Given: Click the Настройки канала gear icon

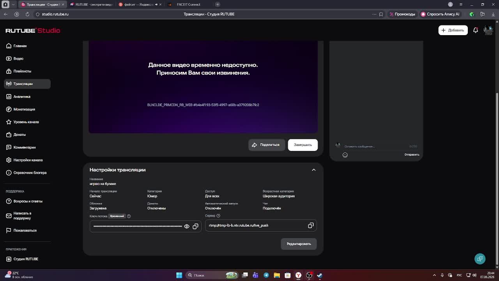Looking at the screenshot, I should pyautogui.click(x=9, y=160).
